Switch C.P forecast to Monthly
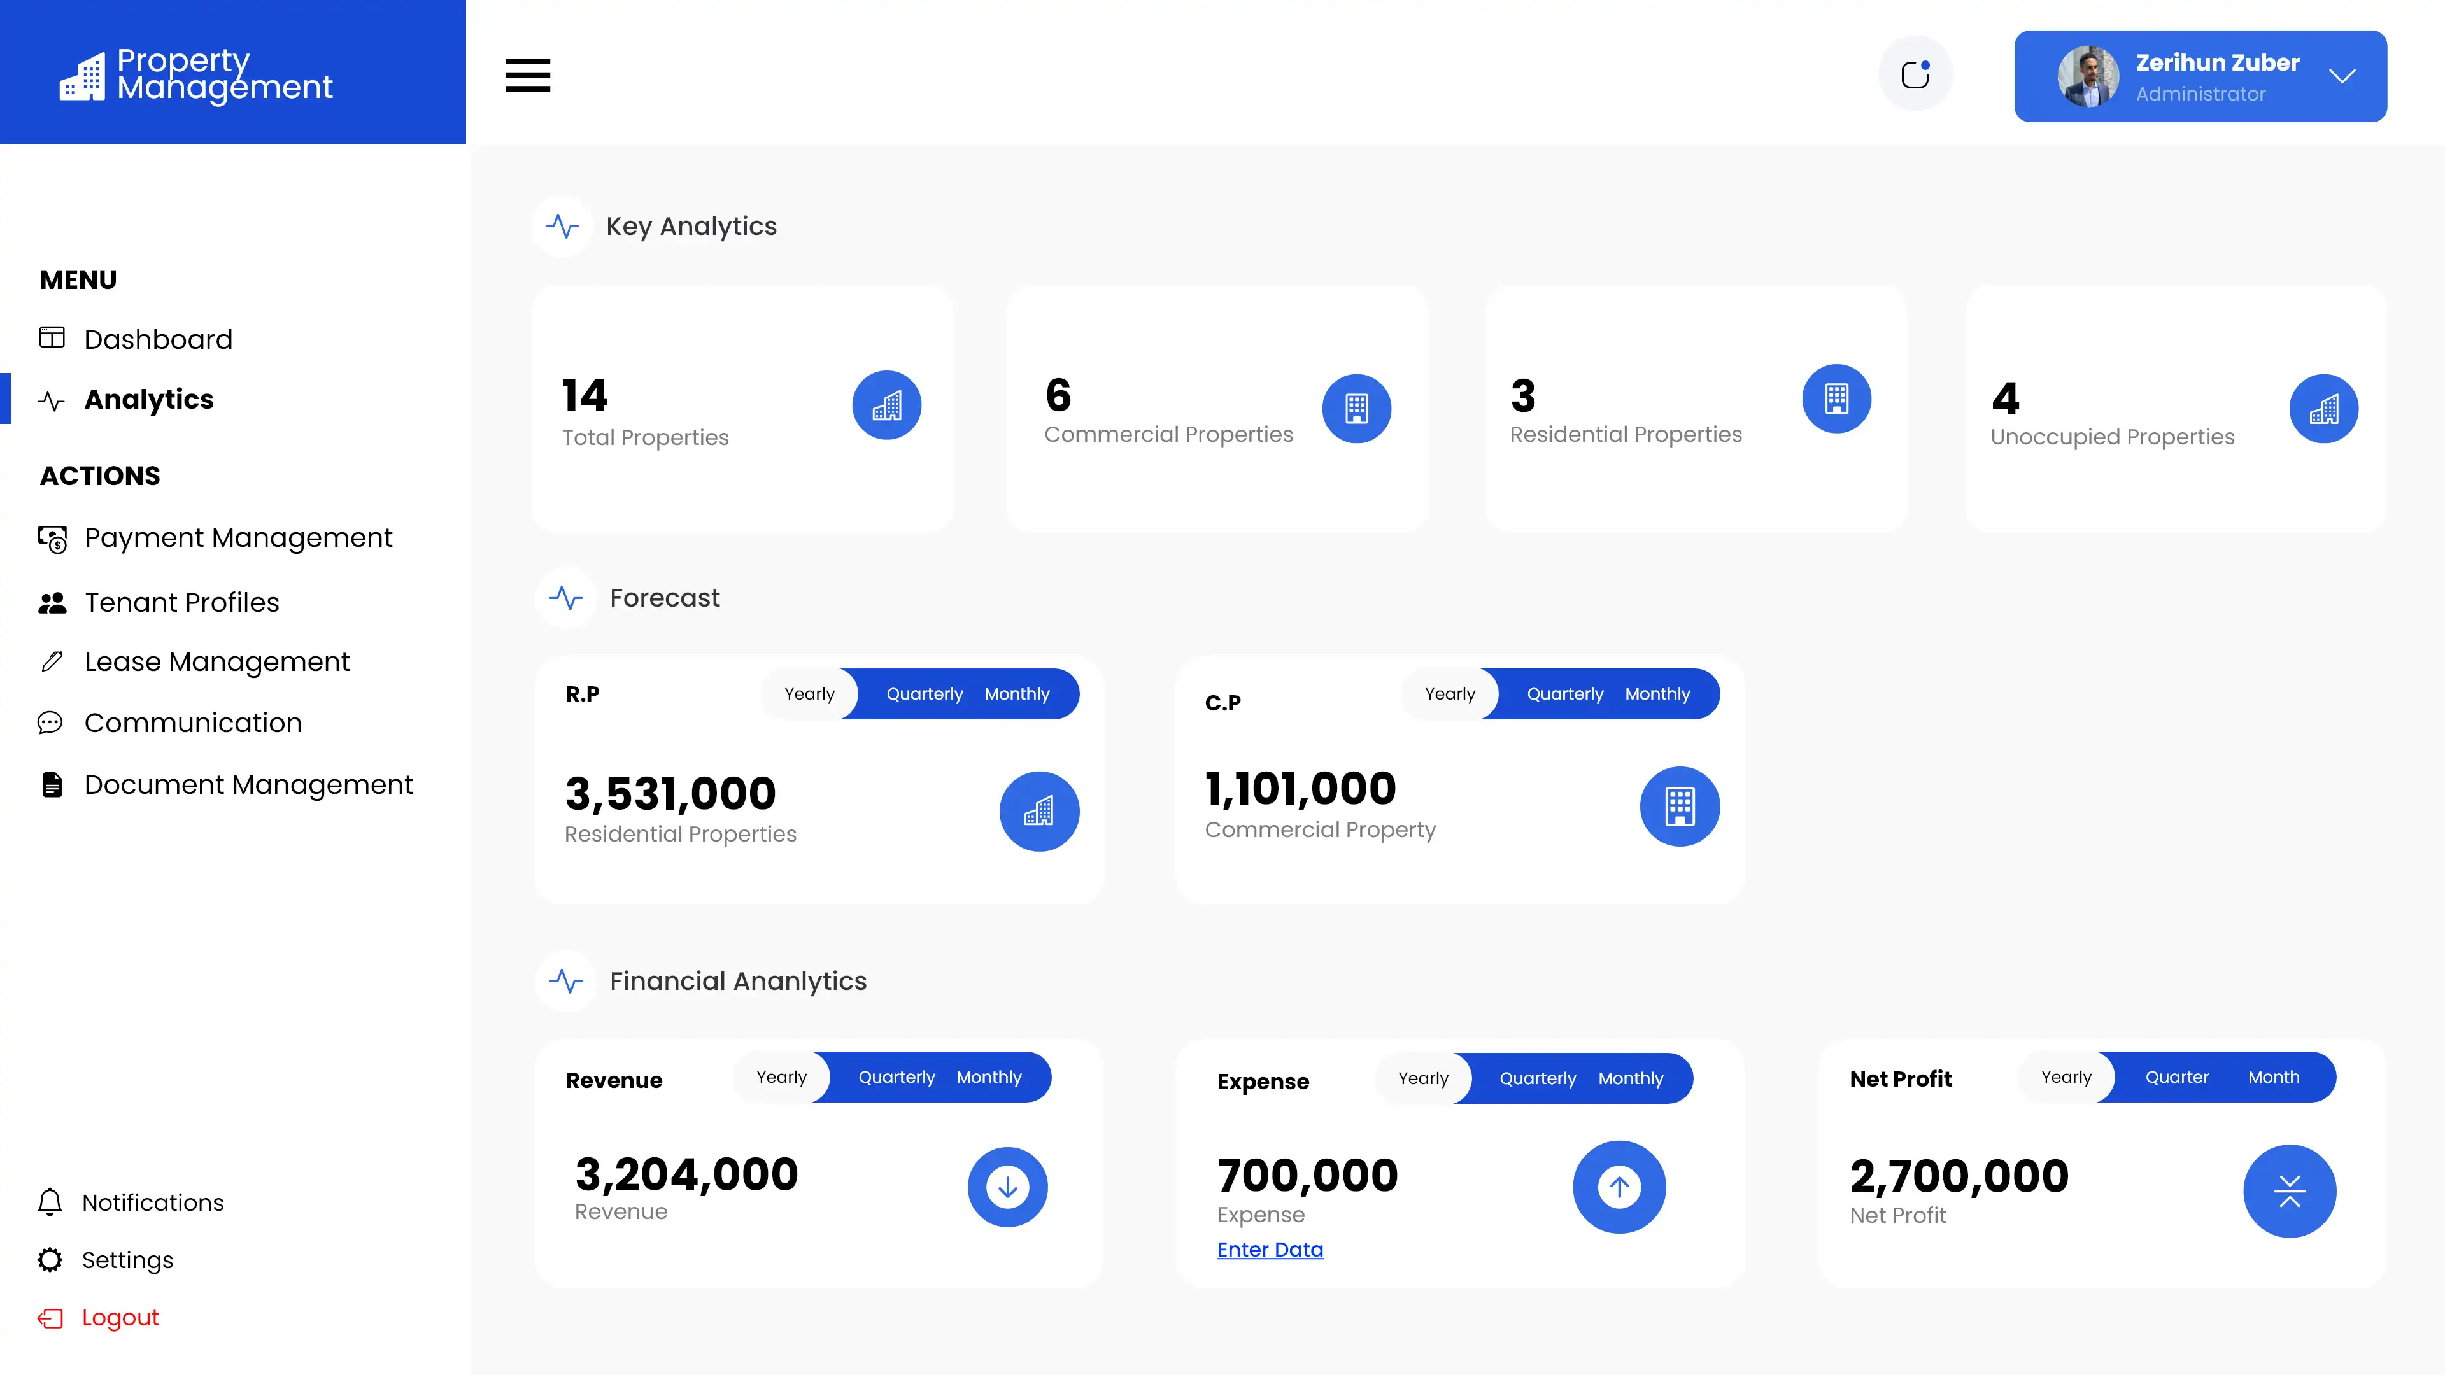 pyautogui.click(x=1656, y=694)
